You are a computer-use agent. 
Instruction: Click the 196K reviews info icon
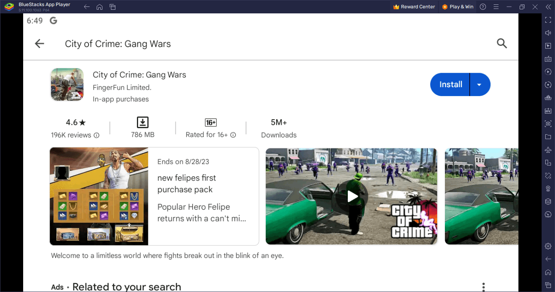97,135
